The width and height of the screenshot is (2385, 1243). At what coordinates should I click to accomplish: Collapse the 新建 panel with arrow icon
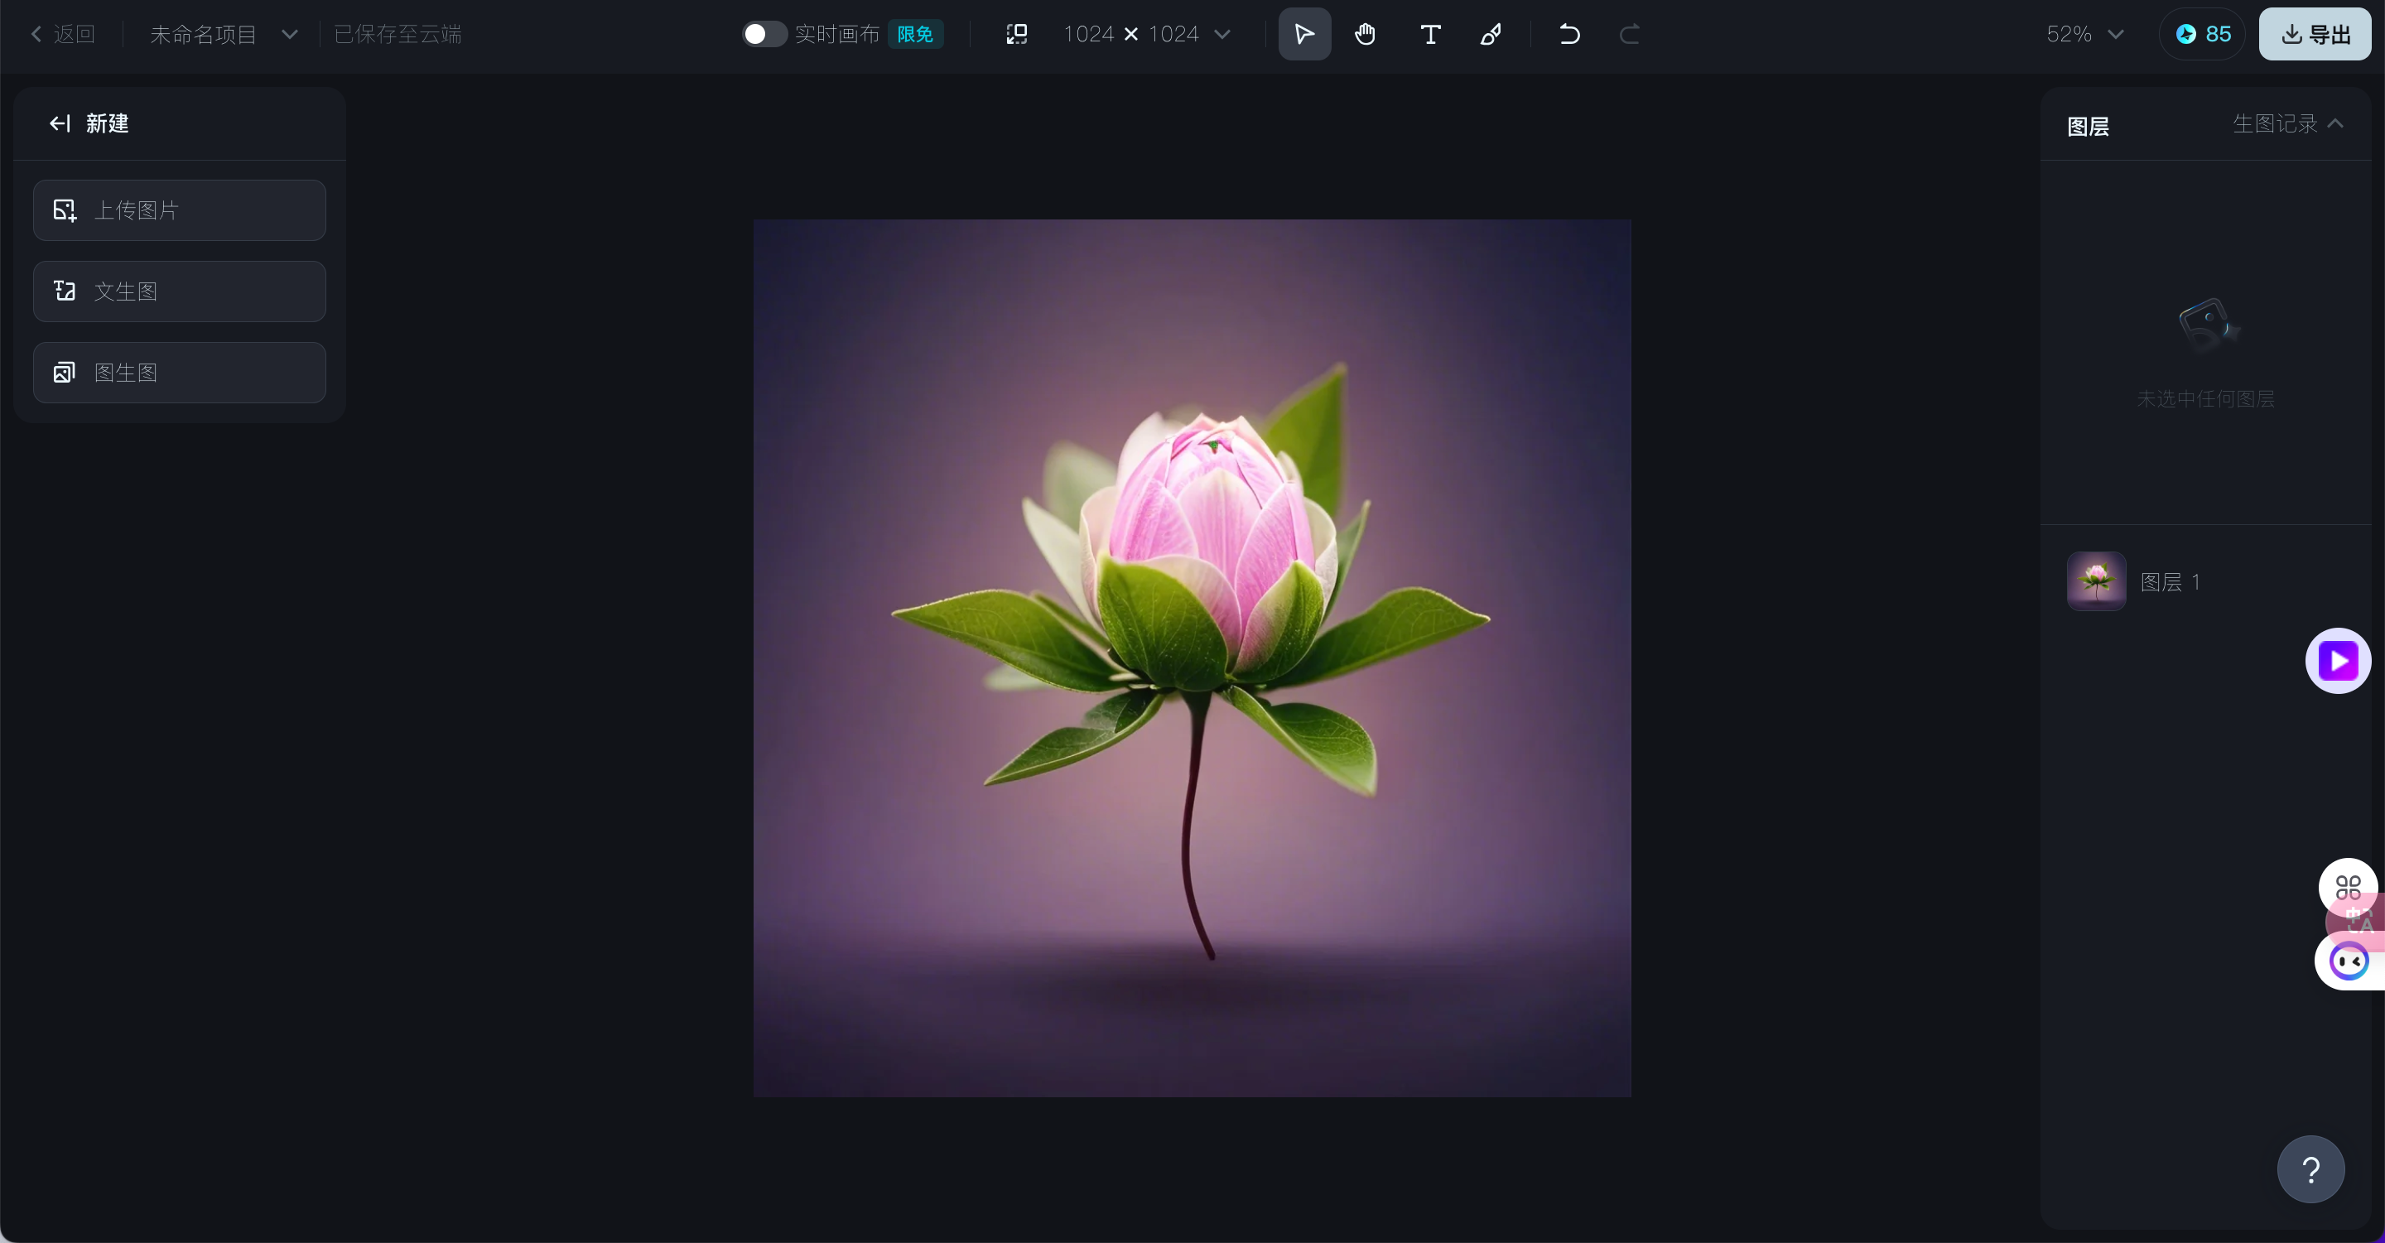pos(60,123)
